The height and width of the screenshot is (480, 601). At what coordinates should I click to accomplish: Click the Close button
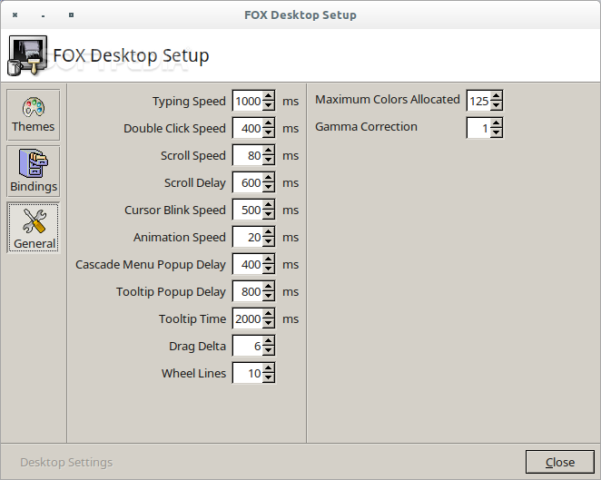(x=560, y=462)
